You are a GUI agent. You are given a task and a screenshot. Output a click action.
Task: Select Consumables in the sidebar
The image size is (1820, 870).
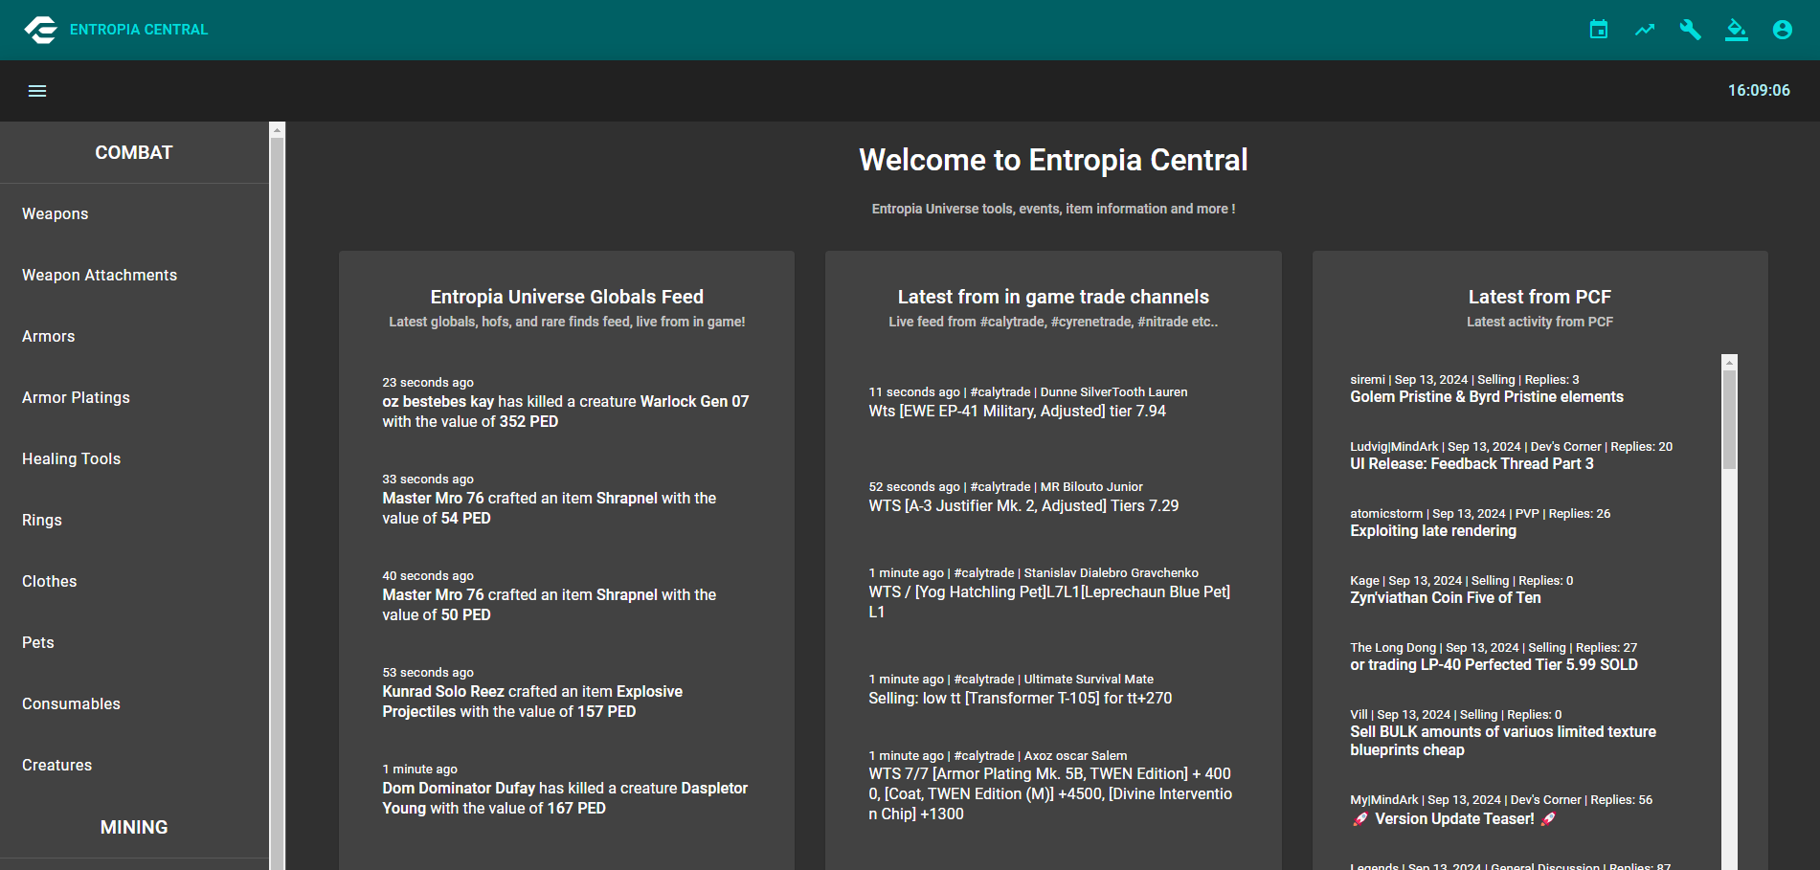(x=134, y=704)
